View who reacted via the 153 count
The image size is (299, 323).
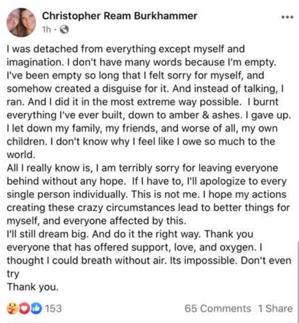click(x=53, y=308)
